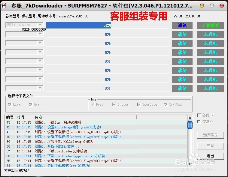Select log row 37 下载Bootloader文件成功
Image resolution: width=228 pixels, height=177 pixels.
coord(96,151)
